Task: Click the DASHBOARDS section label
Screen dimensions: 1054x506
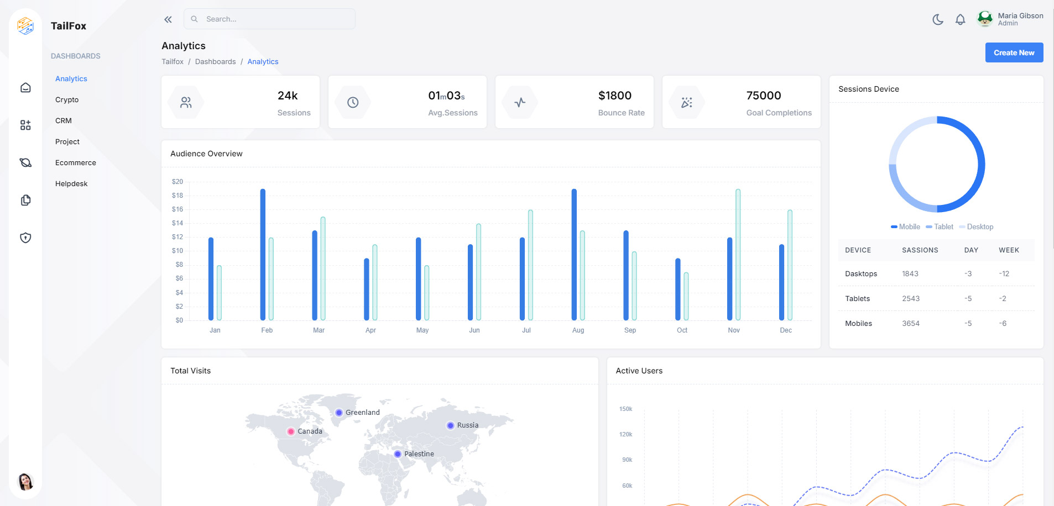Action: tap(76, 56)
